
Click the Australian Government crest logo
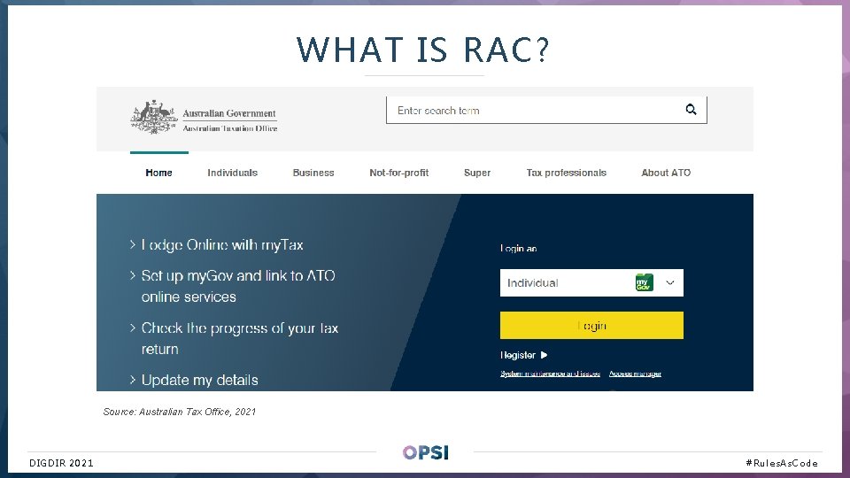point(154,117)
